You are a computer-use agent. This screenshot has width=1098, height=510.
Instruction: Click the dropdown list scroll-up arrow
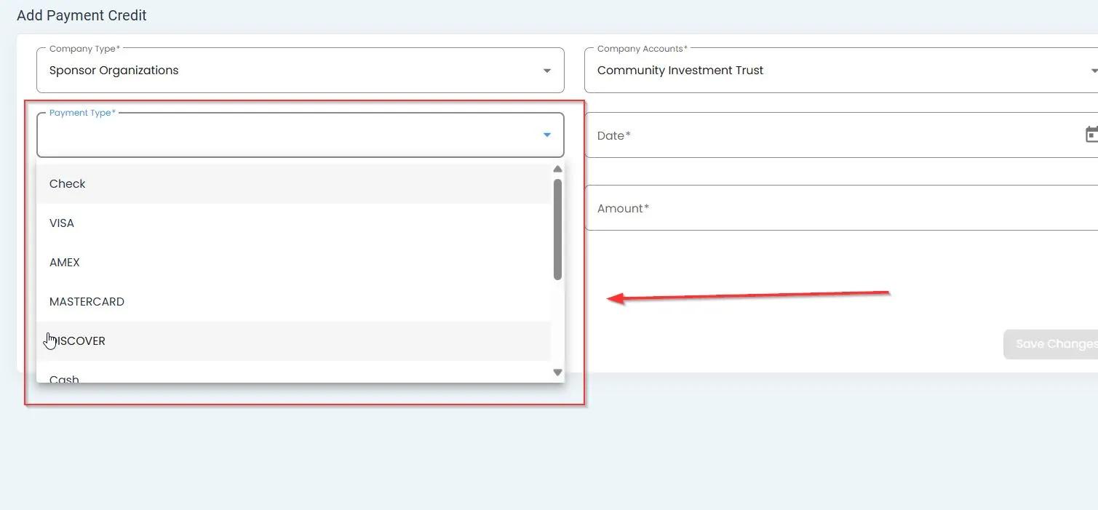click(558, 170)
